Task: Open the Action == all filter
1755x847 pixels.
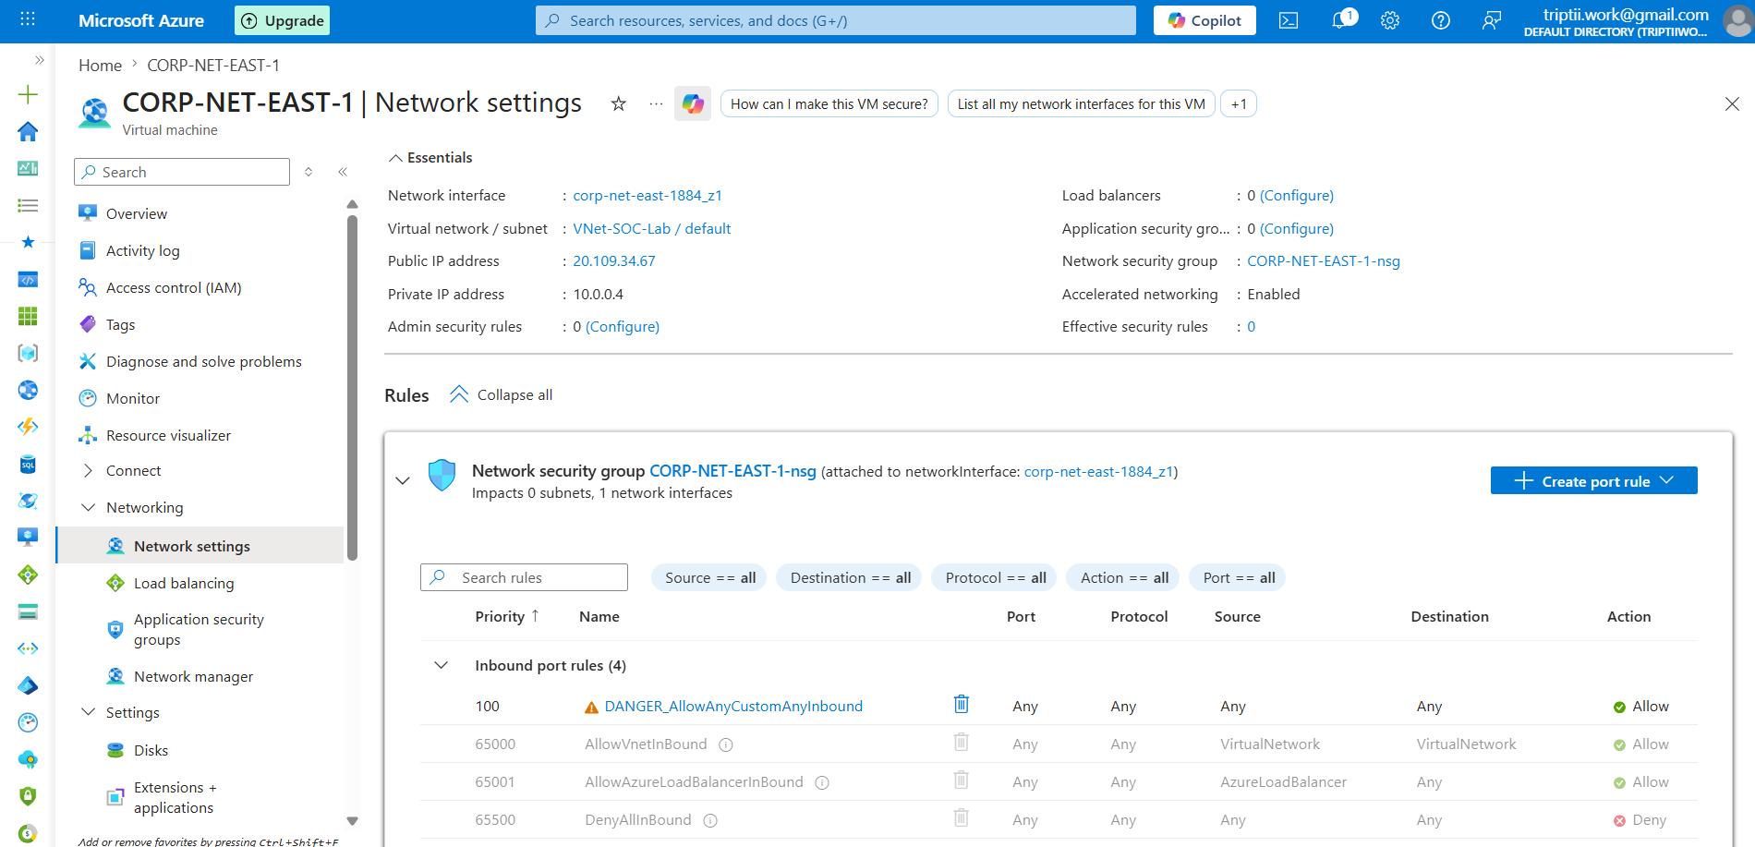Action: coord(1124,577)
